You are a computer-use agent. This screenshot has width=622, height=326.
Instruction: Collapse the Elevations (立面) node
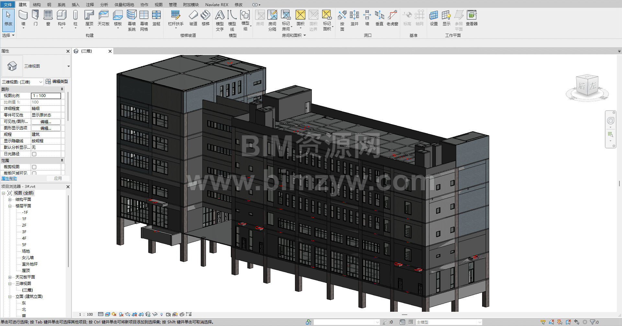[10, 297]
